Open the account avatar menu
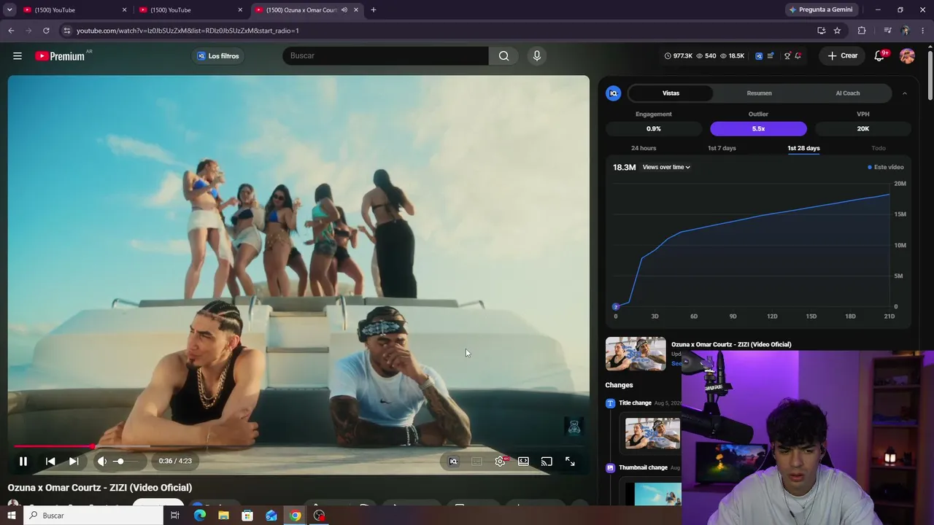The height and width of the screenshot is (525, 934). [x=907, y=56]
